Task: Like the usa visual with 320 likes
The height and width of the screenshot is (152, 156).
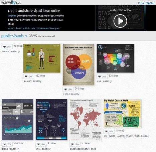Action: tap(102, 77)
